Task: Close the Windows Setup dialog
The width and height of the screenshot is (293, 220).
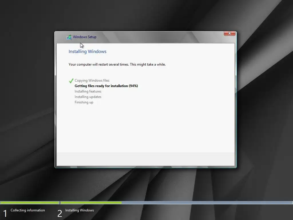Action: click(x=229, y=33)
